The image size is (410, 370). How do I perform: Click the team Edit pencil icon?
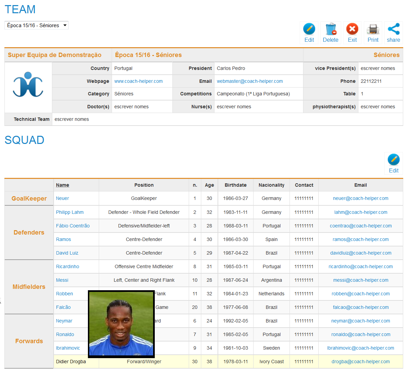[309, 29]
